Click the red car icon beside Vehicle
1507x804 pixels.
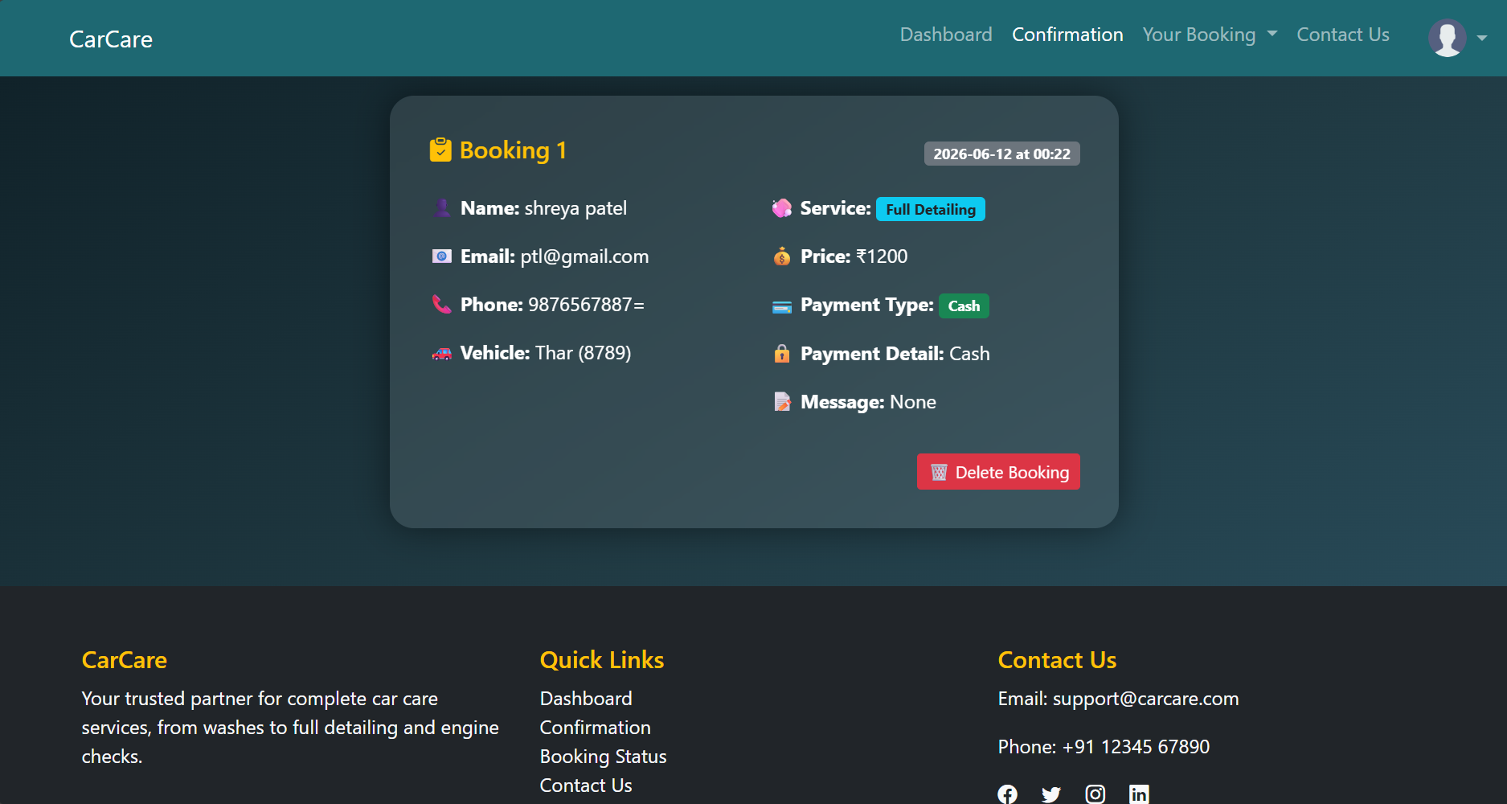coord(442,353)
